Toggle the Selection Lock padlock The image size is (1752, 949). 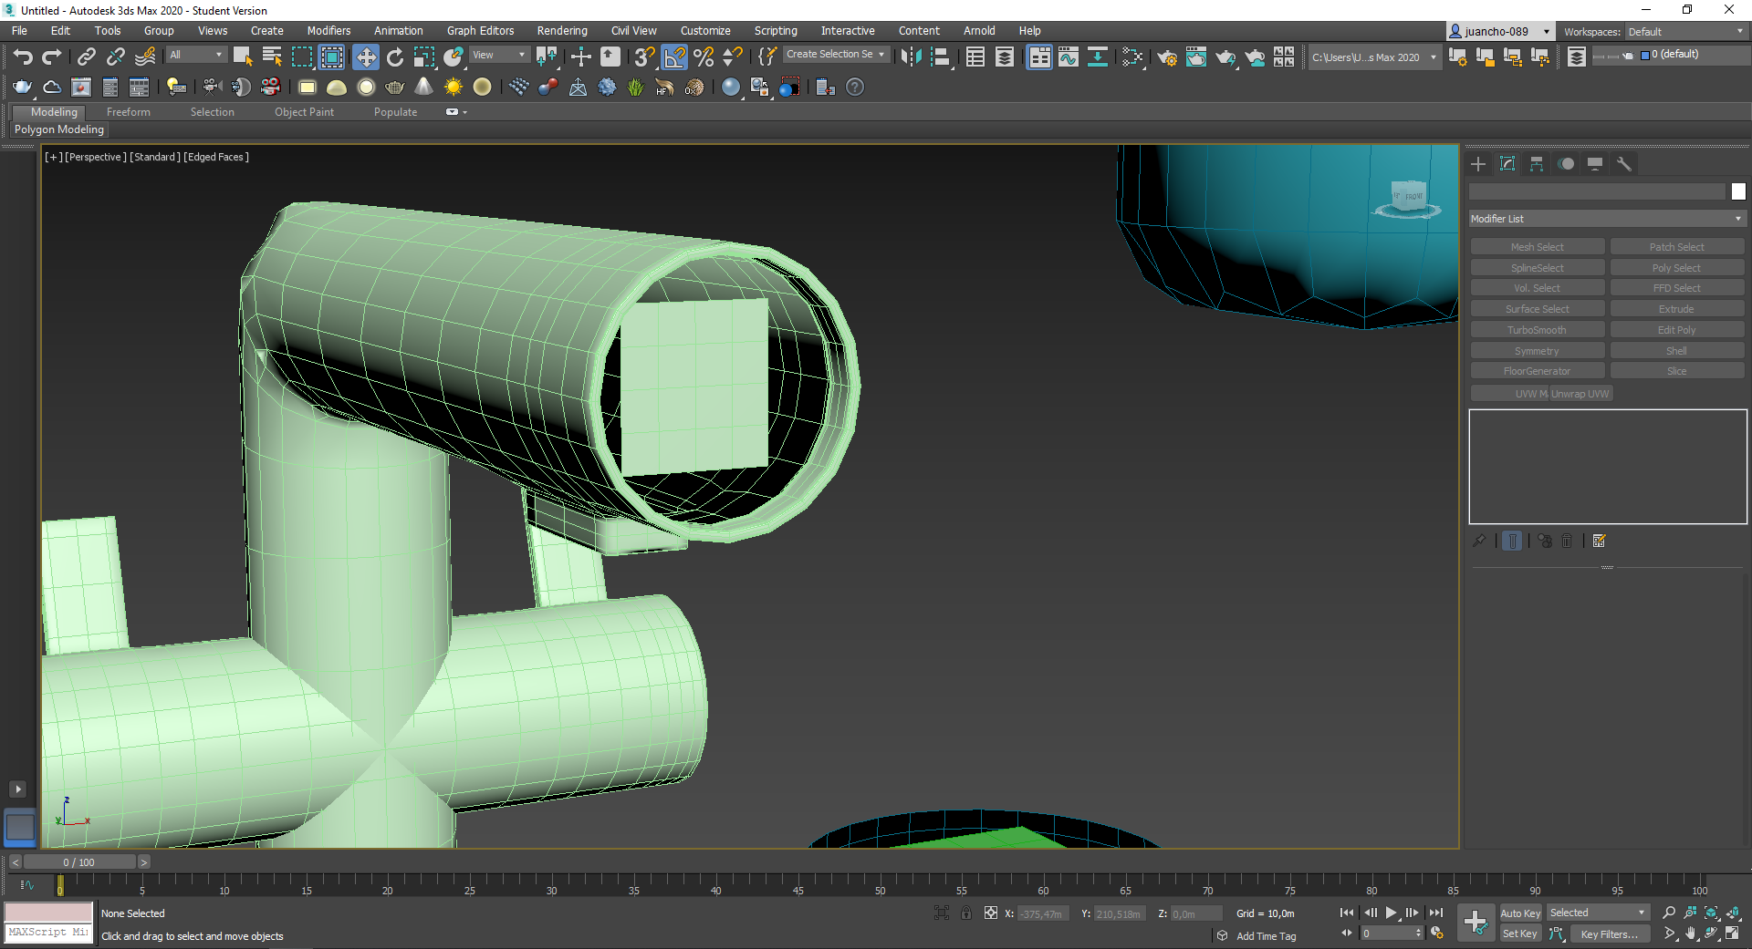966,913
